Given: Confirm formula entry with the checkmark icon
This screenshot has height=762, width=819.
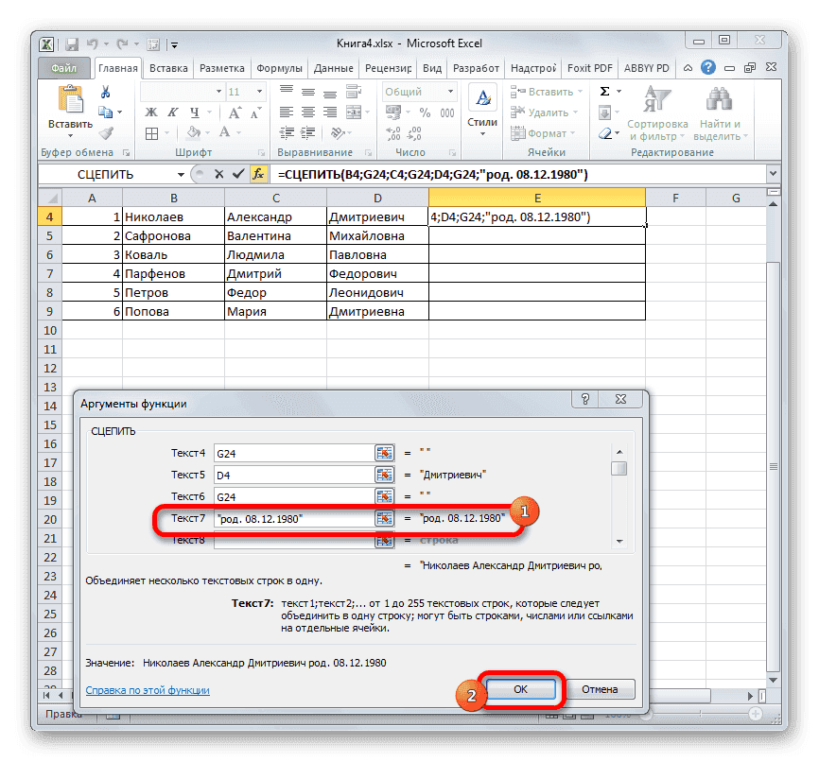Looking at the screenshot, I should 237,174.
